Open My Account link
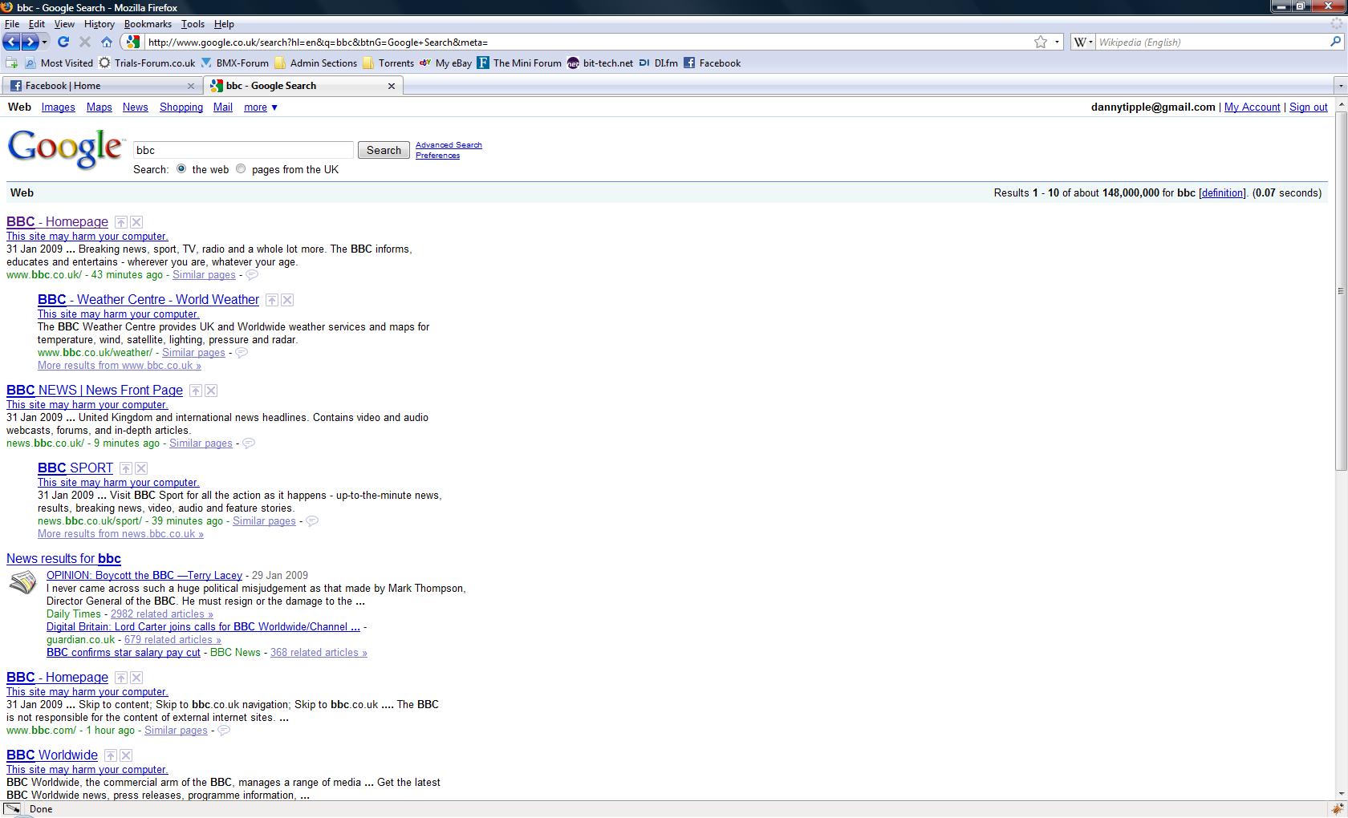Image resolution: width=1348 pixels, height=818 pixels. coord(1252,107)
